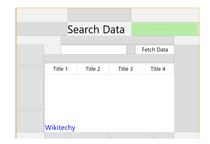Click the empty white table body area

pyautogui.click(x=109, y=100)
